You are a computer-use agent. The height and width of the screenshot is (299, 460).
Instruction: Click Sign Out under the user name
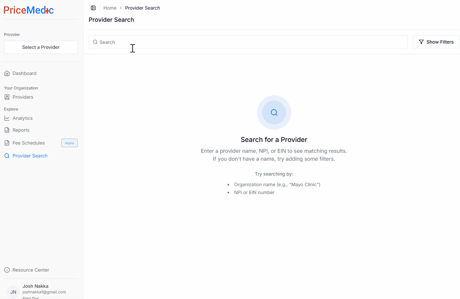click(x=30, y=298)
